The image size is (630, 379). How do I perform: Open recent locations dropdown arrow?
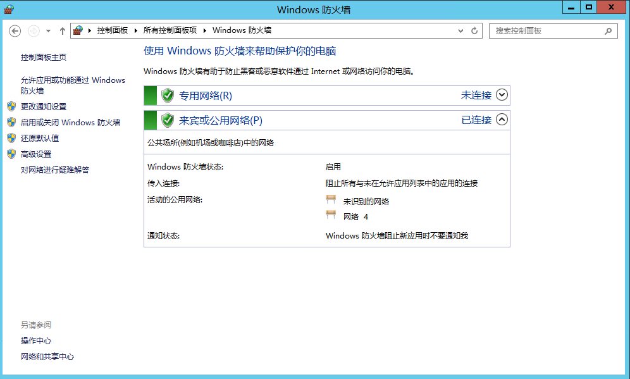pyautogui.click(x=48, y=31)
